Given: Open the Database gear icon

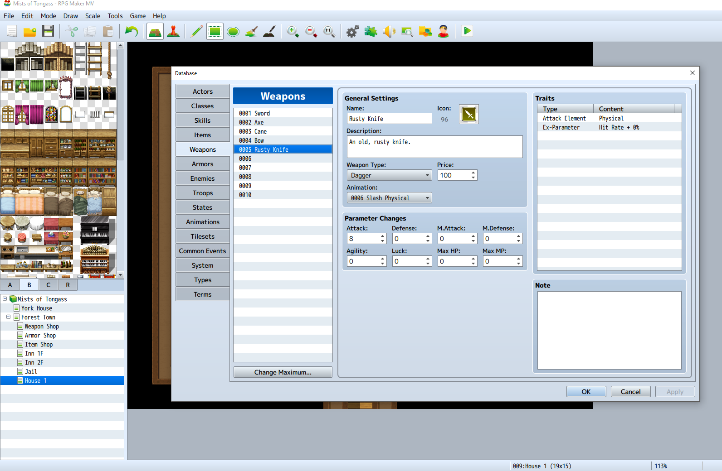Looking at the screenshot, I should (x=352, y=32).
